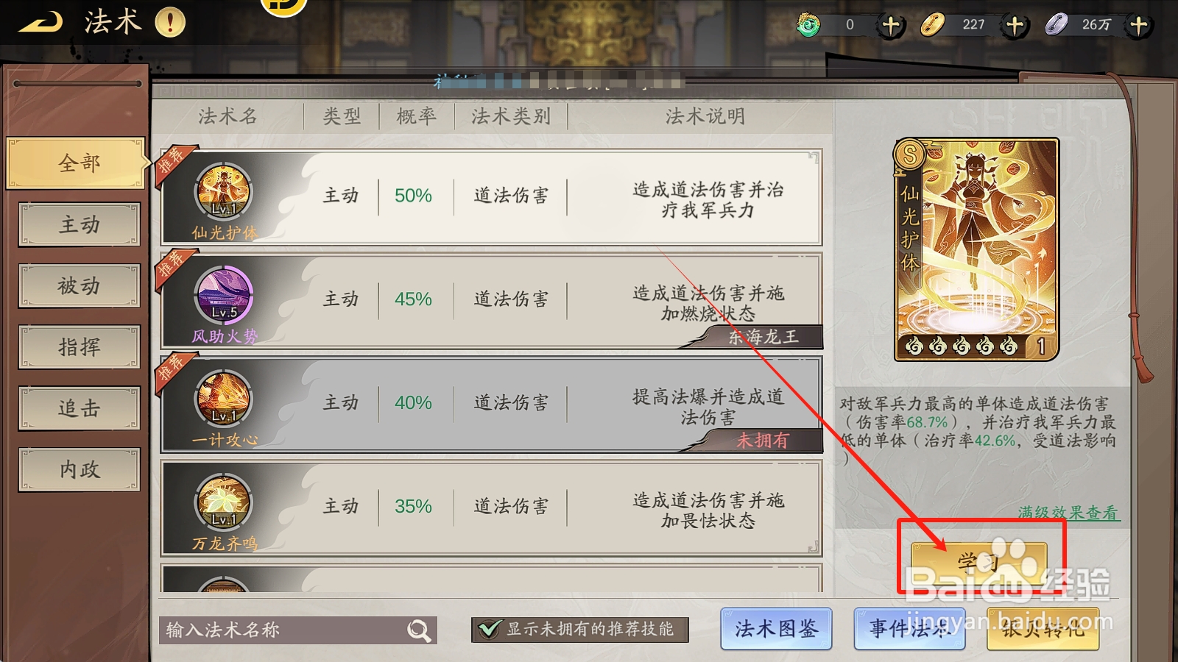The width and height of the screenshot is (1178, 662).
Task: Switch to the 主动 tab
Action: (x=80, y=224)
